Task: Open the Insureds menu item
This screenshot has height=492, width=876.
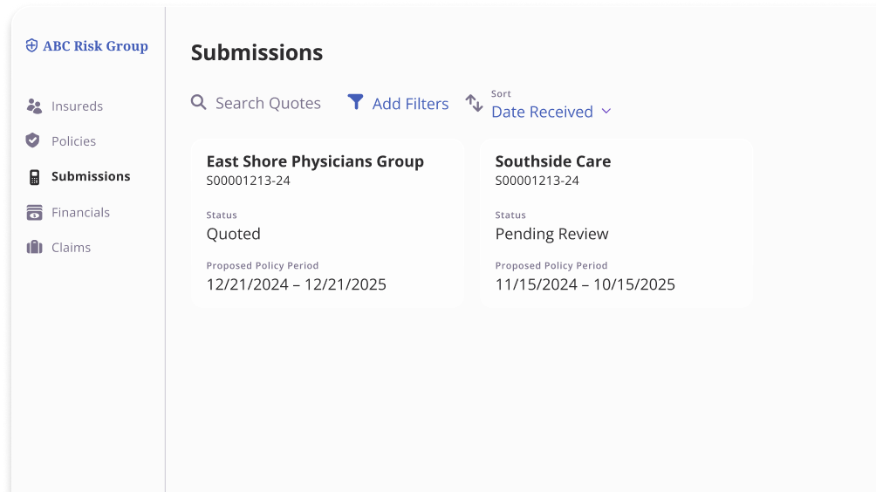Action: [77, 106]
